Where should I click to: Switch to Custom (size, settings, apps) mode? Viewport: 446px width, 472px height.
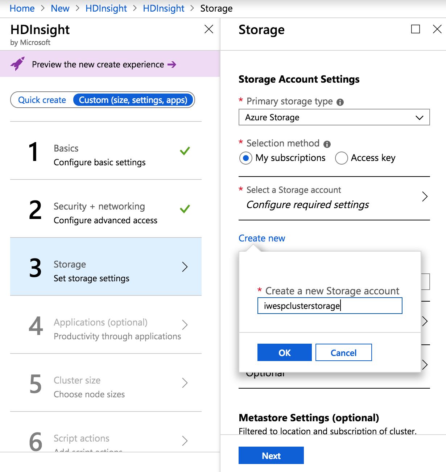click(133, 100)
